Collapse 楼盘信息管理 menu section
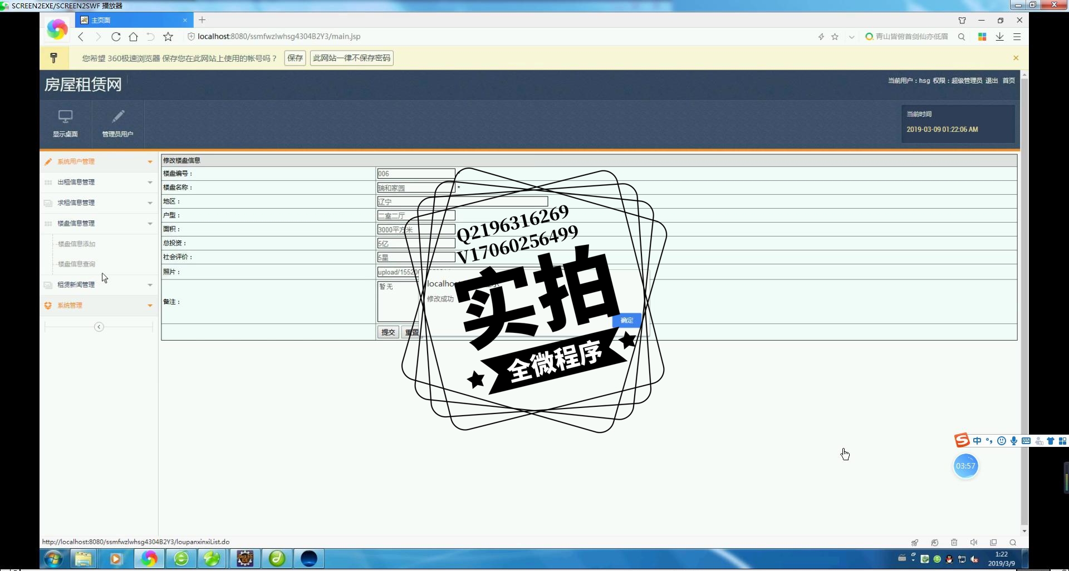 pos(99,223)
